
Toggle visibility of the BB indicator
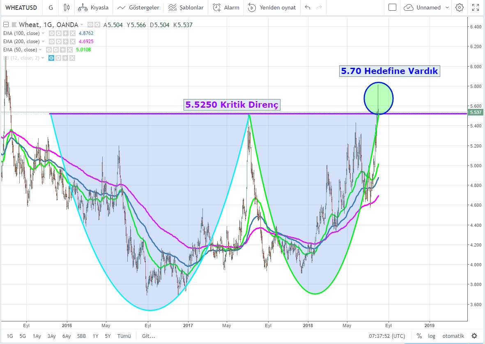[52, 58]
